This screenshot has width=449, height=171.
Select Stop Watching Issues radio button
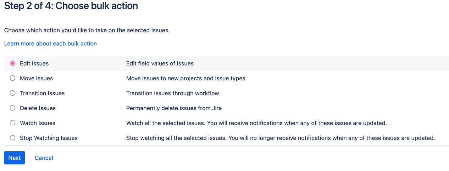13,138
